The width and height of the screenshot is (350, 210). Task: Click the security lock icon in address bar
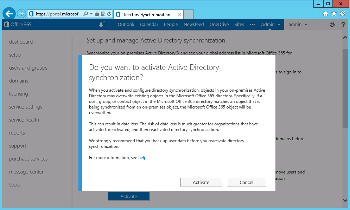pos(97,14)
